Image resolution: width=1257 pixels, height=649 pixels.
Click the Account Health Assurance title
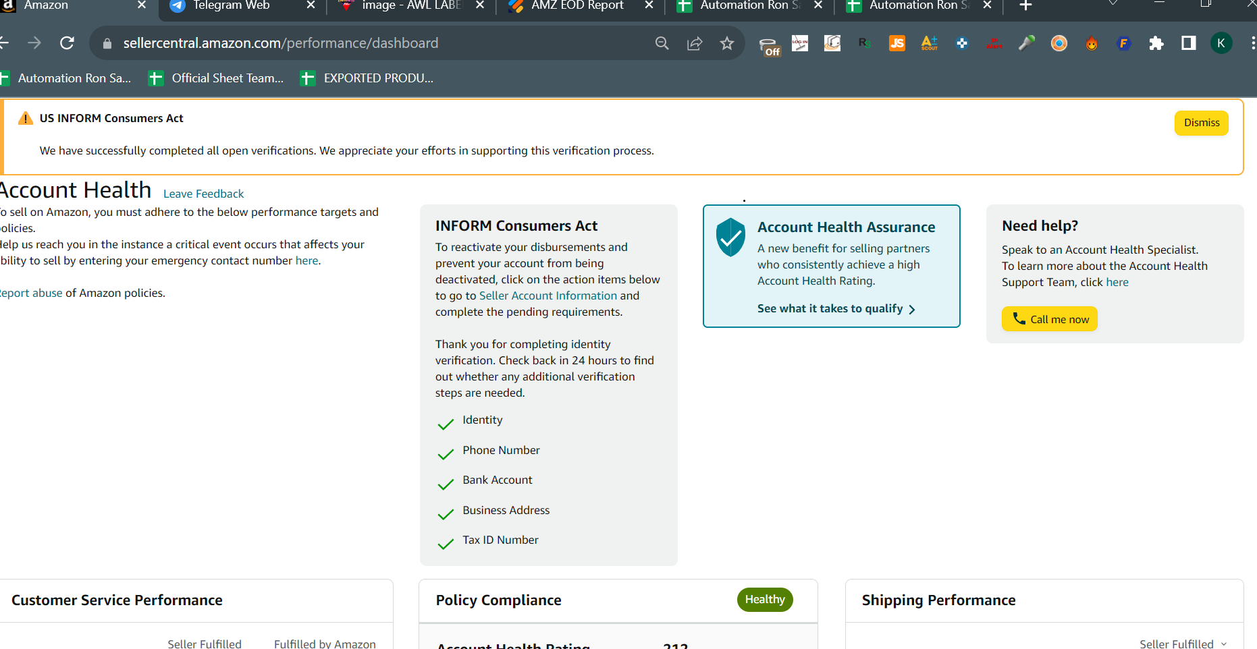tap(846, 227)
